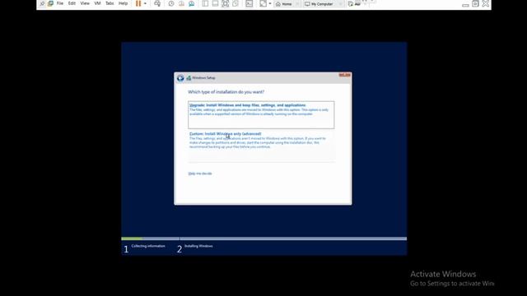Enter full screen mode icon
This screenshot has height=296, width=527.
(x=226, y=3)
